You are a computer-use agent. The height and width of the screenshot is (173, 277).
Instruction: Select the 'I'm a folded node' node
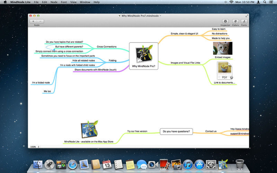41,83
